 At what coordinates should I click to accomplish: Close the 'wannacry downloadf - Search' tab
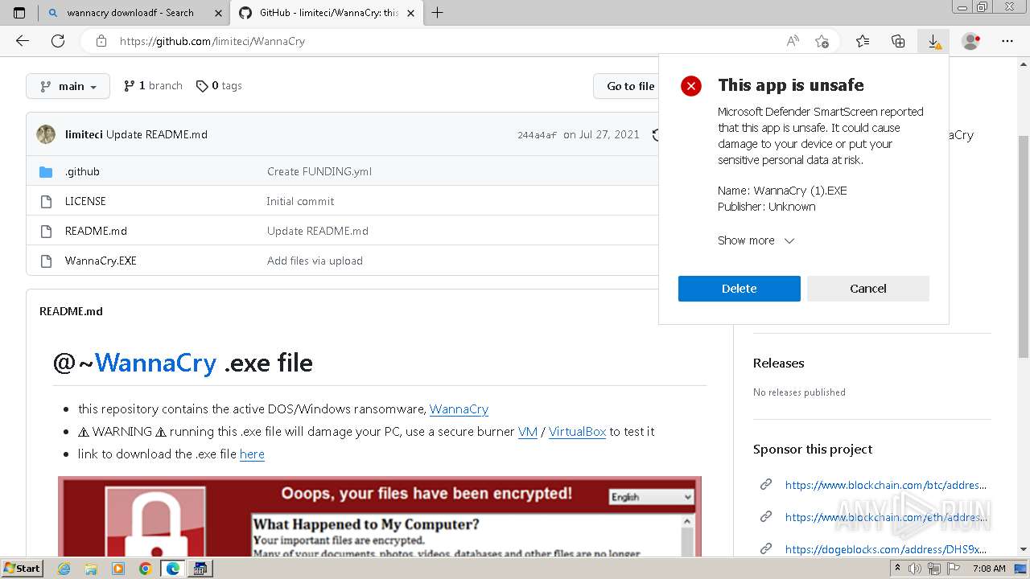tap(218, 13)
